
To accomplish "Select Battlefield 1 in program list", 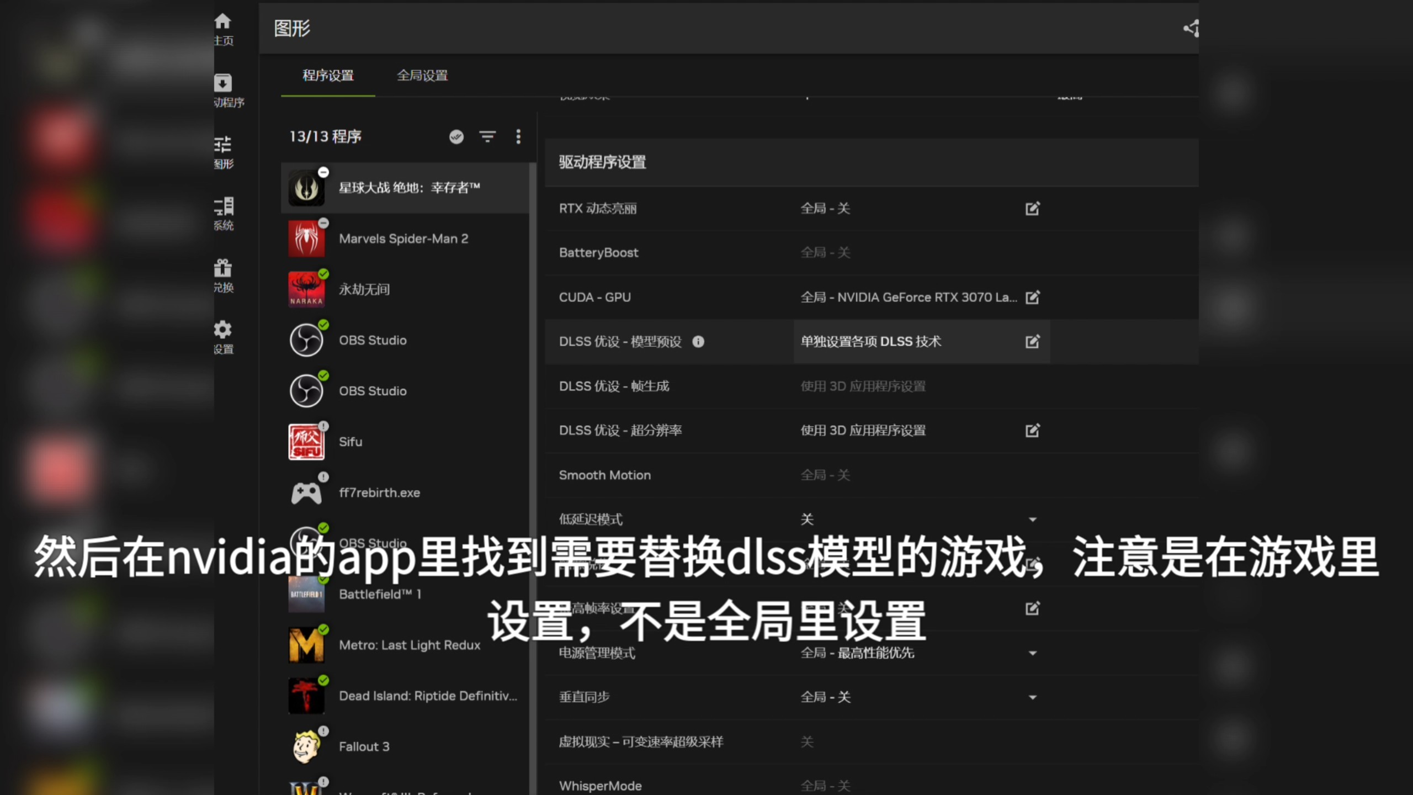I will (405, 594).
